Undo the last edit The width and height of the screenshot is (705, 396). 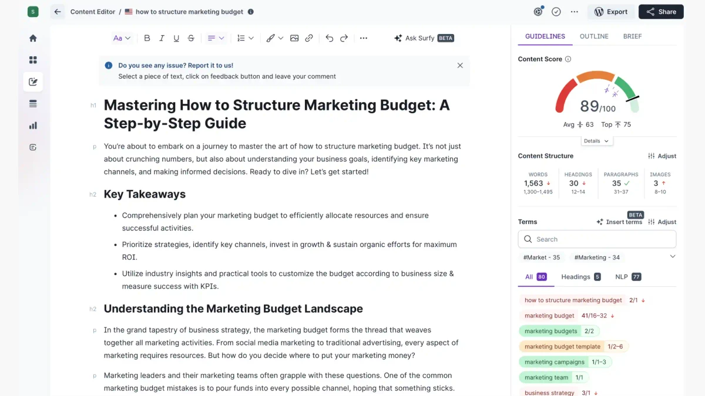tap(330, 38)
